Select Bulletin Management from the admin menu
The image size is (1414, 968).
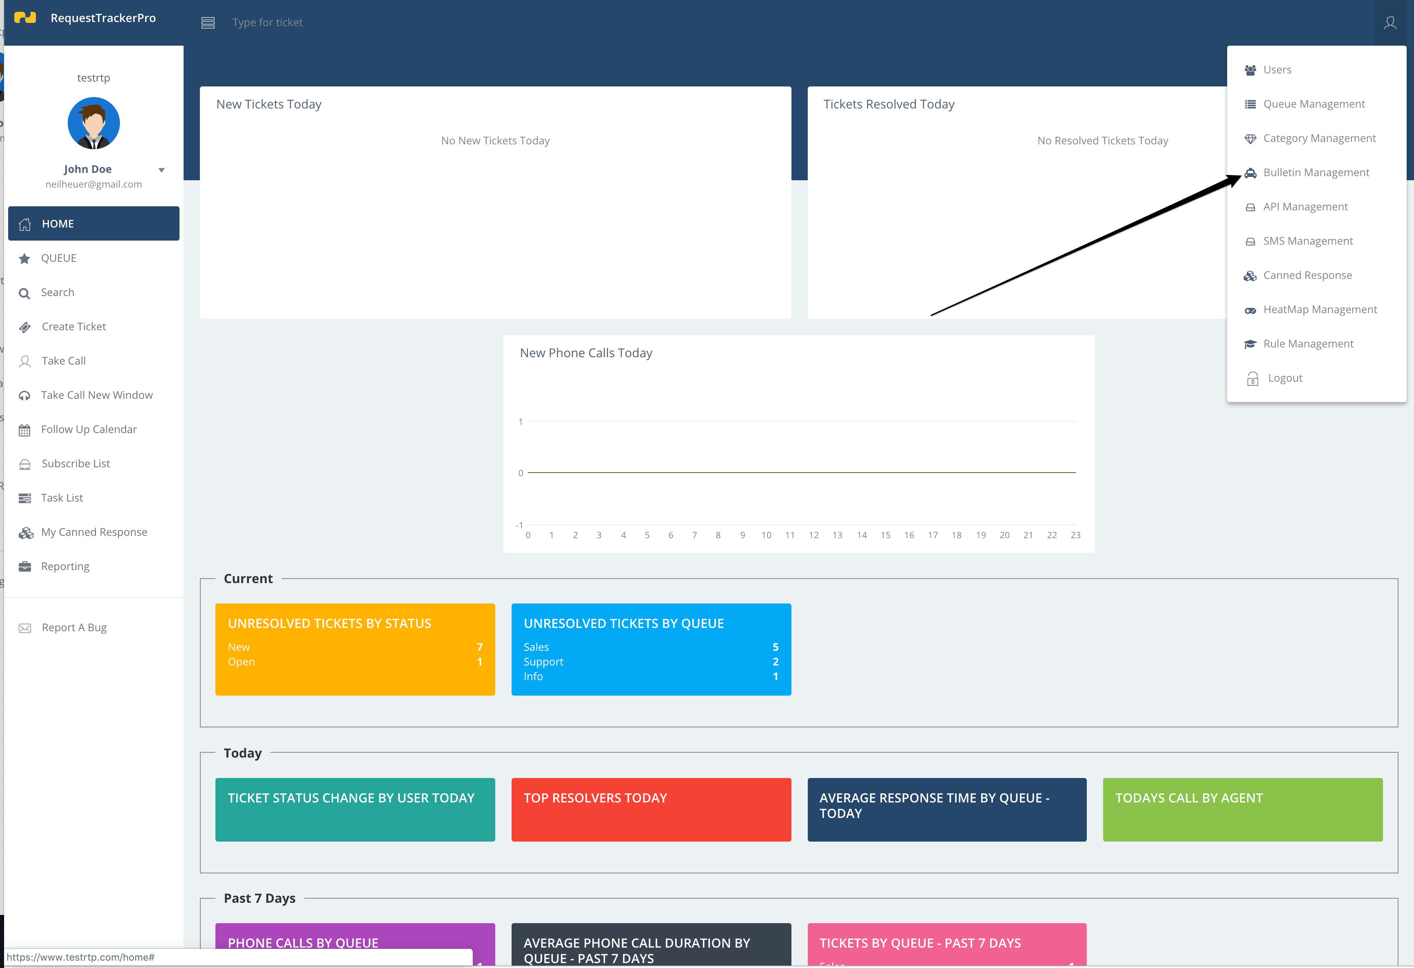pyautogui.click(x=1316, y=172)
